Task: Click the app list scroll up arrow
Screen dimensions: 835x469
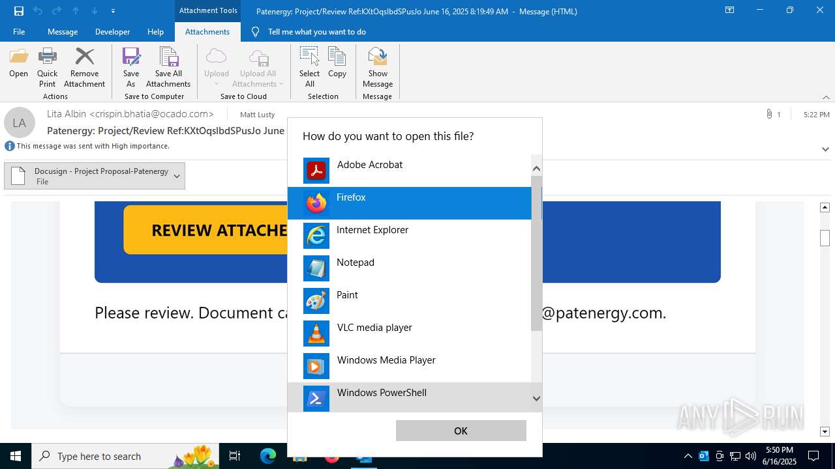Action: tap(536, 168)
